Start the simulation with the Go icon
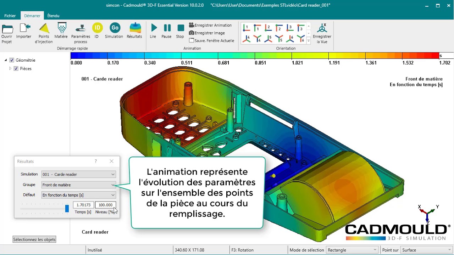 click(115, 28)
